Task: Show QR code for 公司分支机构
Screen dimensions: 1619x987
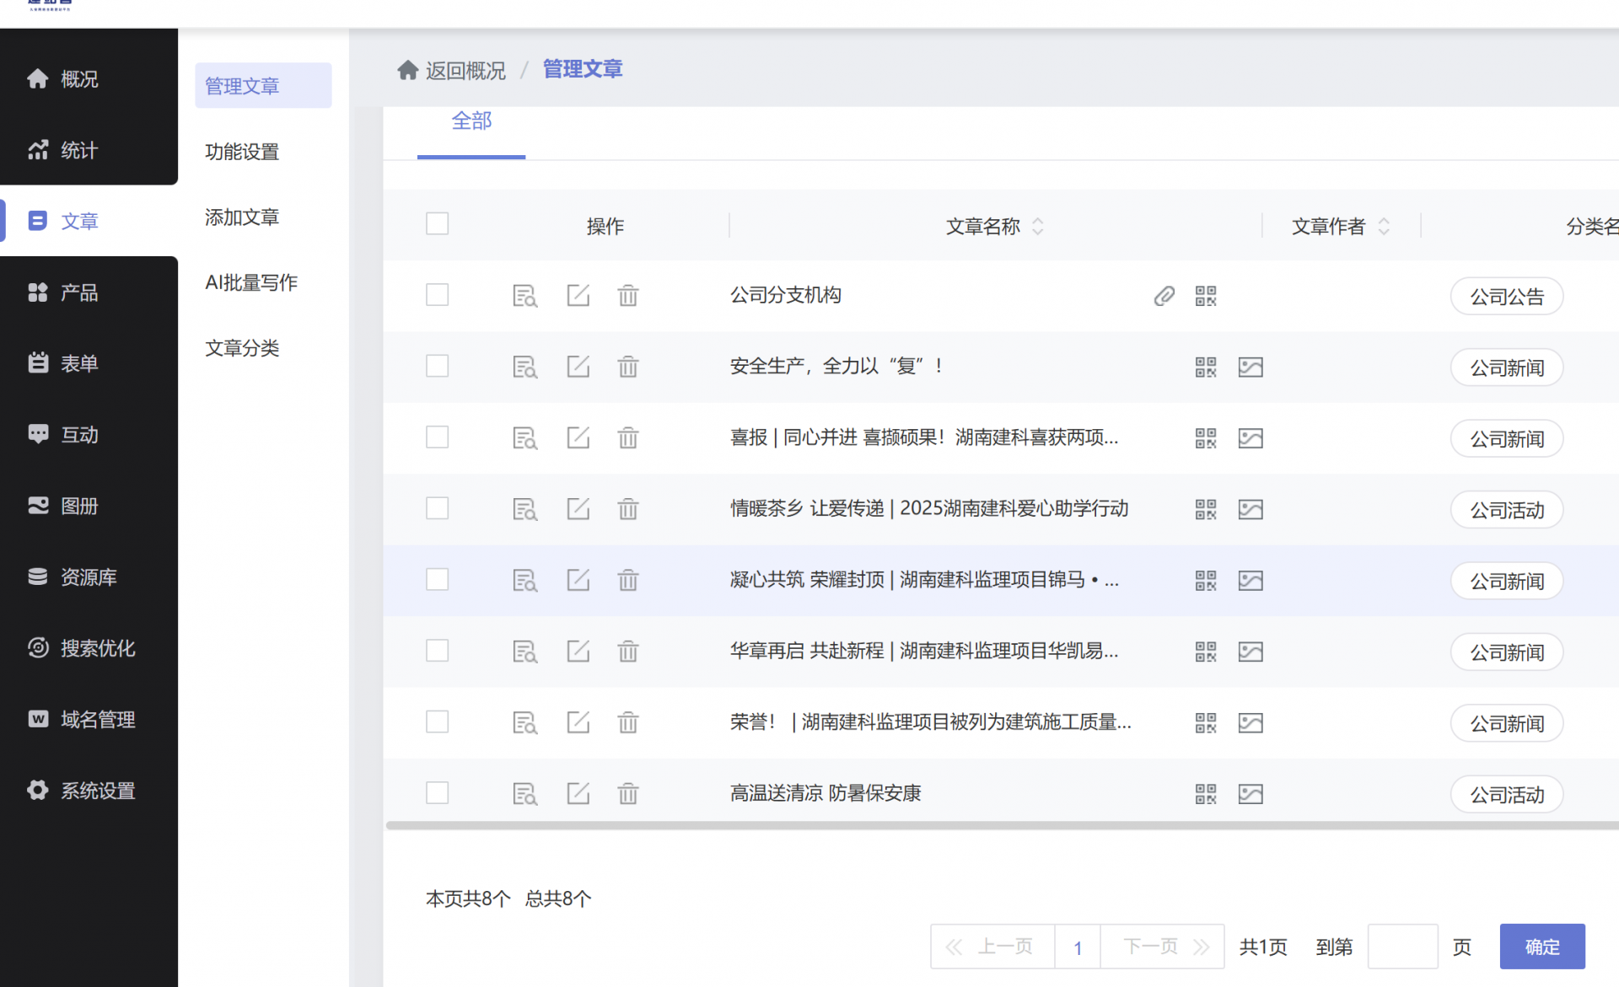Action: click(x=1206, y=296)
